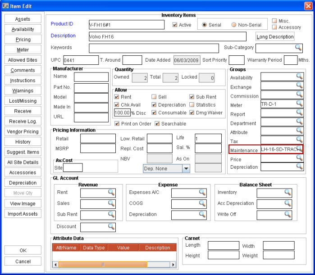Viewport: 315px width, 275px height.
Task: Click the Sub-Category lookup magnifier icon
Action: coord(298,47)
